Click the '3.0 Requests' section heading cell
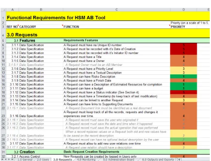The height and width of the screenshot is (161, 211). 22,35
